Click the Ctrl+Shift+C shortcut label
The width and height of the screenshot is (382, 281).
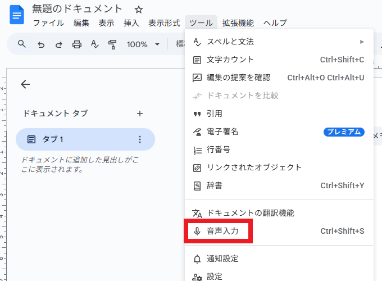coord(342,60)
